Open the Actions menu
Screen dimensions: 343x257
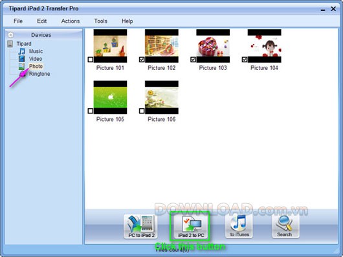[71, 21]
